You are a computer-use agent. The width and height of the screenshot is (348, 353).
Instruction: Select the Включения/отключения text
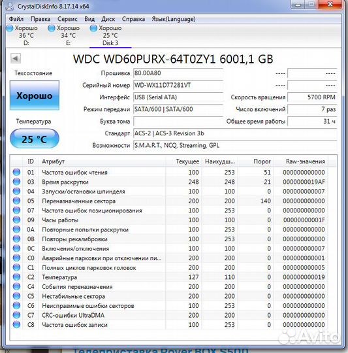point(75,249)
